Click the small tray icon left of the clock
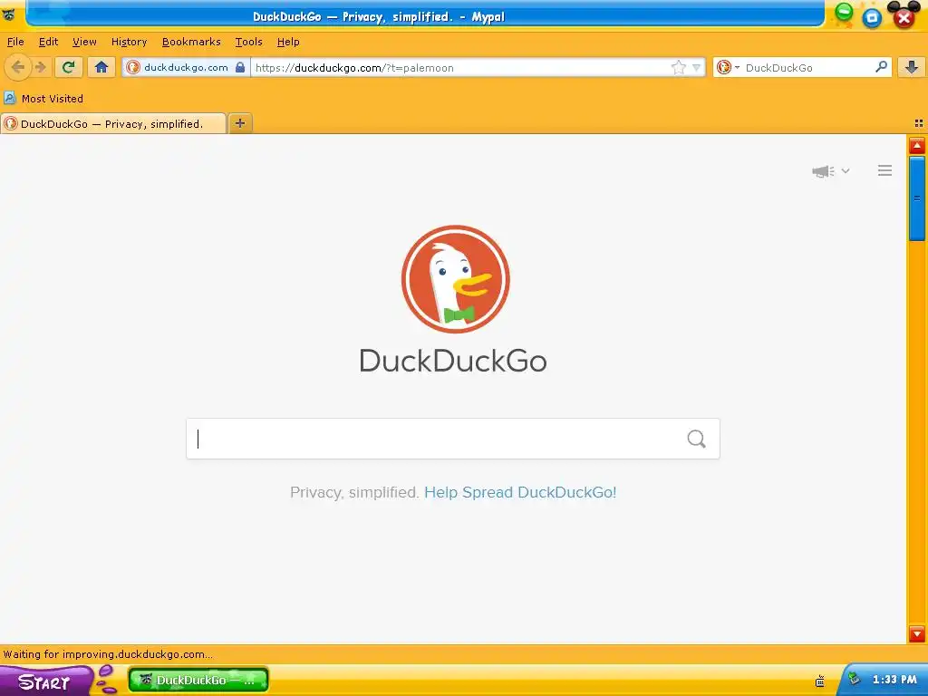 819,681
